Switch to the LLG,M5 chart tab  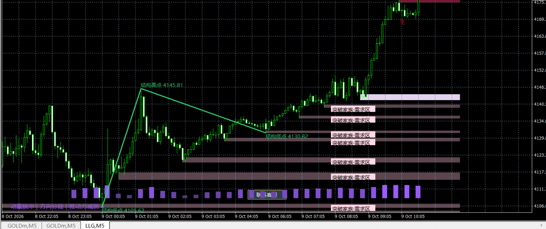coord(95,226)
